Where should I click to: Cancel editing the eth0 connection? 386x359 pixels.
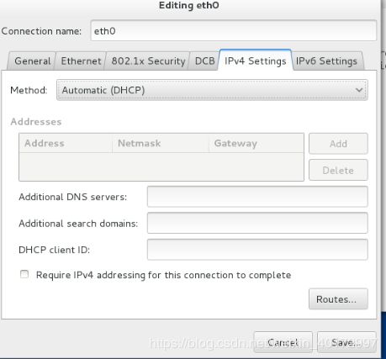pyautogui.click(x=283, y=342)
